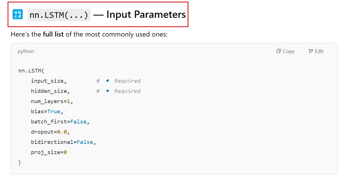Copy the code block contents
This screenshot has width=342, height=190.
(286, 51)
